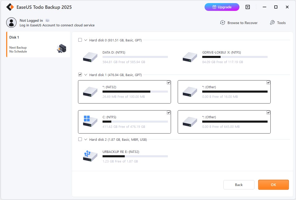Click the 'Not Logged in' text

click(31, 20)
